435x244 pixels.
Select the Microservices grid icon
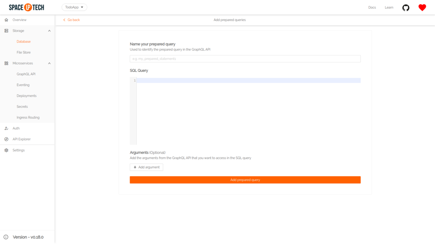pos(6,63)
